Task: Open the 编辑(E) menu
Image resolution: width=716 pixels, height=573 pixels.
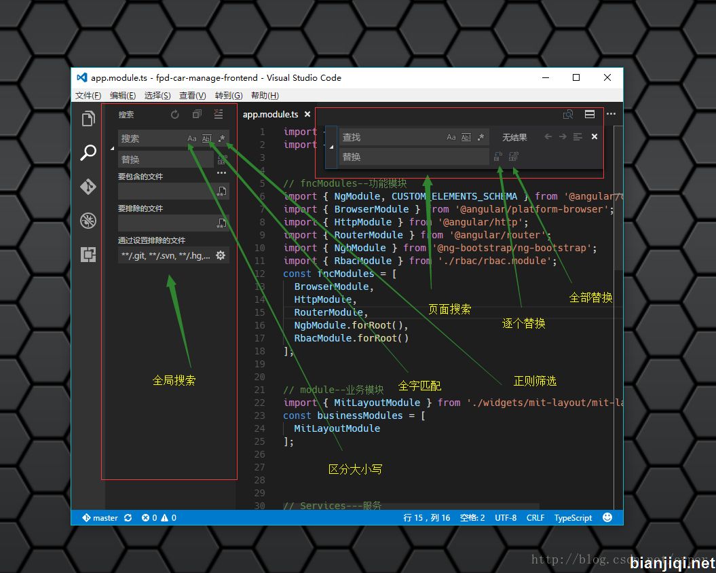Action: click(x=123, y=96)
